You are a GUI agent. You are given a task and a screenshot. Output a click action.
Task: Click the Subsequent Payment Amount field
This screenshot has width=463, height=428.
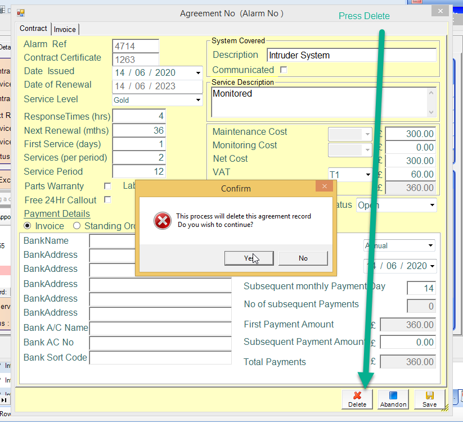[408, 342]
